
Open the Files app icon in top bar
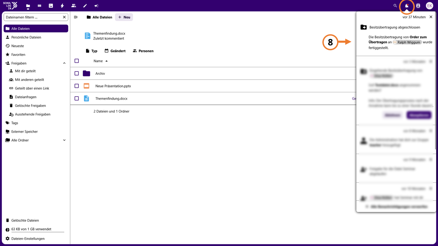click(28, 6)
